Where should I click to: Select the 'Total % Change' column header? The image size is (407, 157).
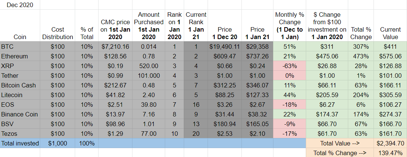click(x=361, y=25)
